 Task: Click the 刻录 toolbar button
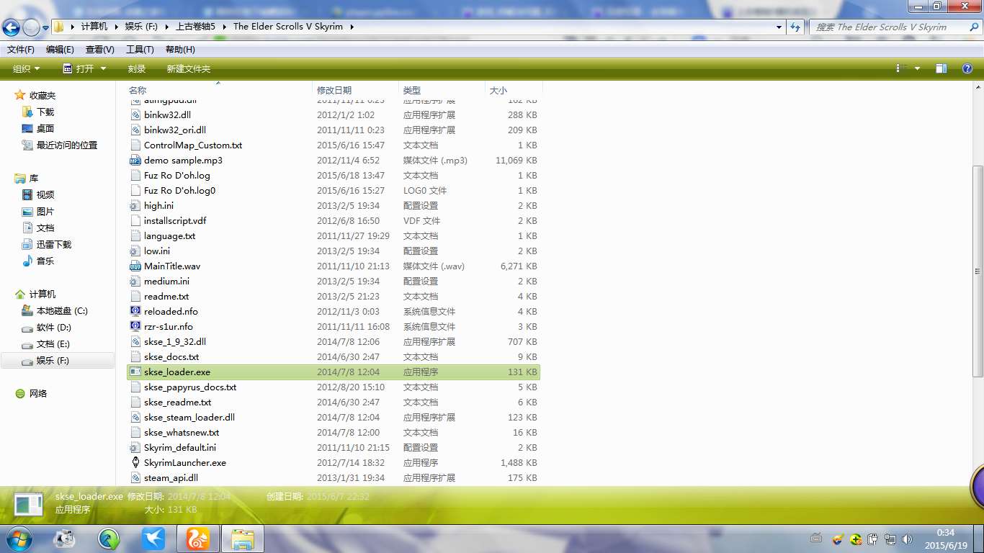[x=137, y=69]
